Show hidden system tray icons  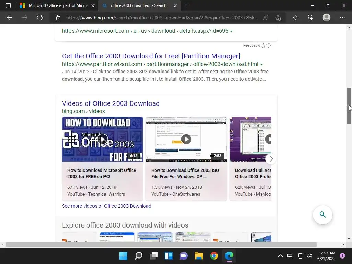(x=280, y=256)
